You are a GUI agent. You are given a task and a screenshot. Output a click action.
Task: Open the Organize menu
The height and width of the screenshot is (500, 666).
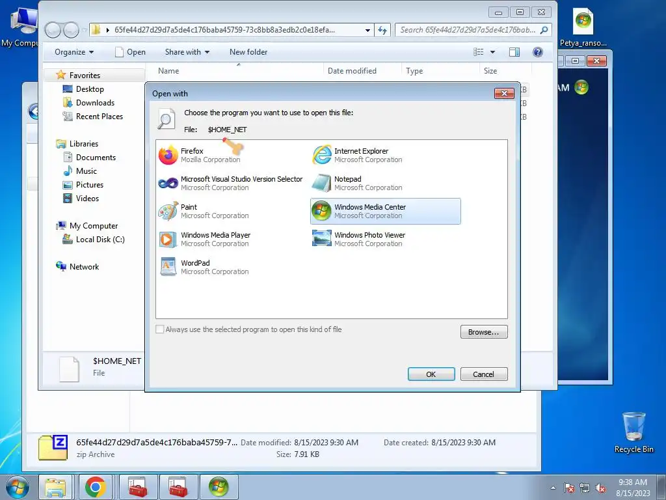point(74,52)
